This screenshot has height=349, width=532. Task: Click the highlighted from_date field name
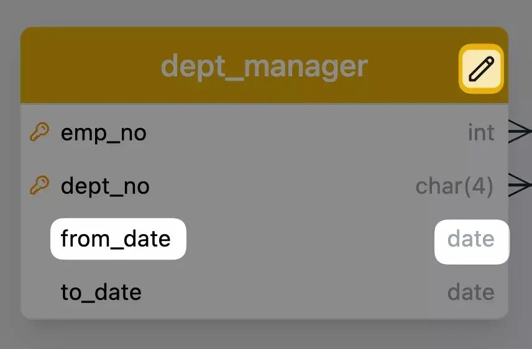tap(116, 239)
